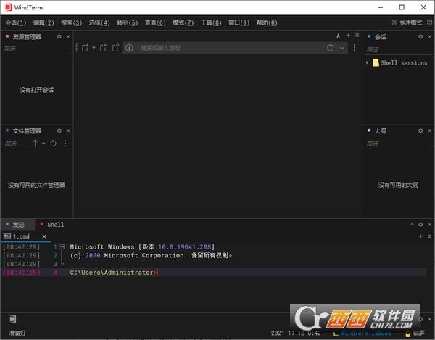Close the 1.cmd tab

click(44, 236)
